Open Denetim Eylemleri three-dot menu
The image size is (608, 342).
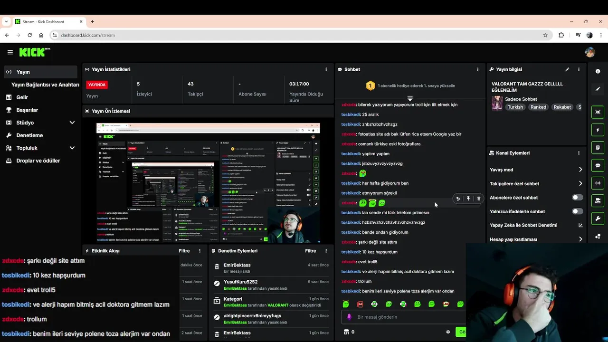point(326,251)
